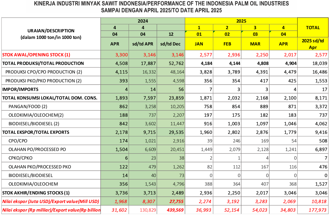
Task: Select 'TOTAL KONSUMSI LOKAL/TOTAL DOM. CONS.' label
Action: tap(50, 98)
